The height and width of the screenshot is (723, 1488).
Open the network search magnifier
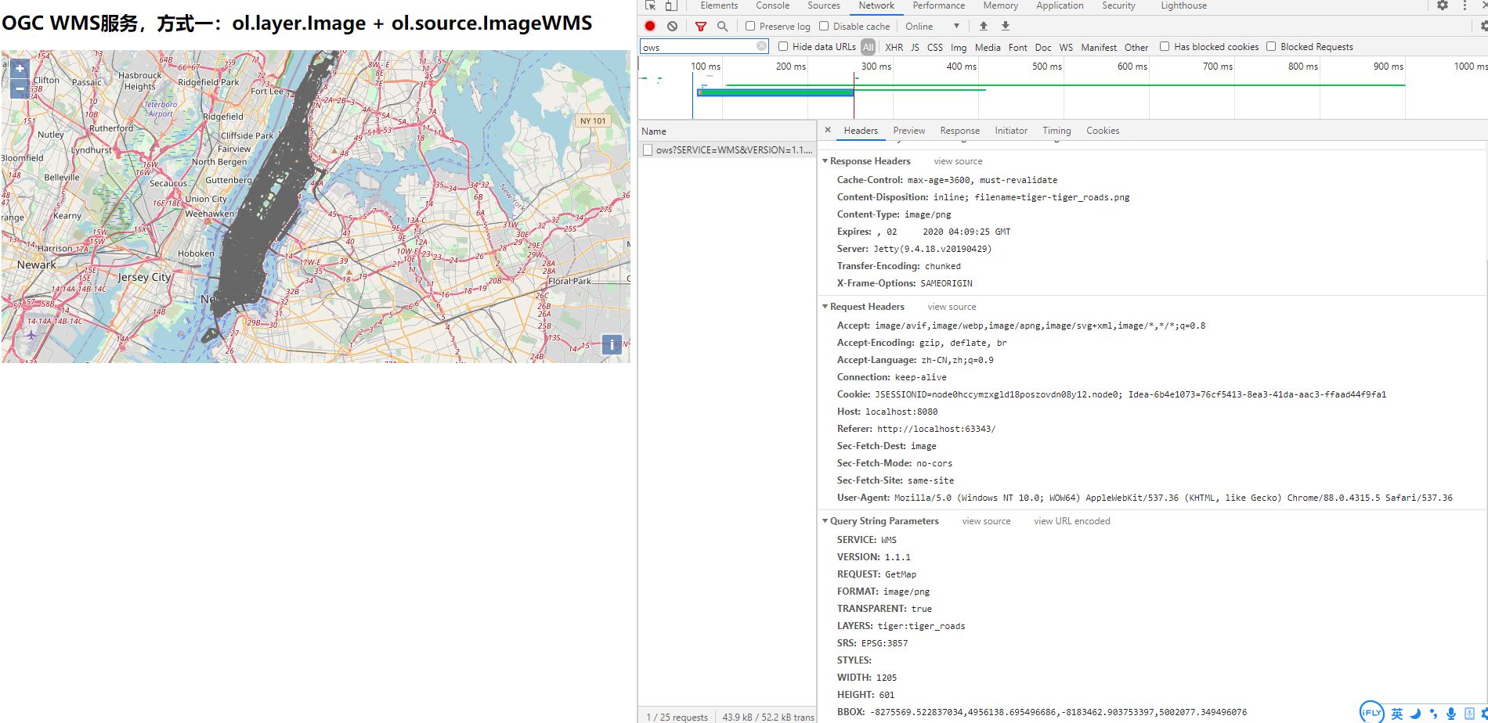722,27
